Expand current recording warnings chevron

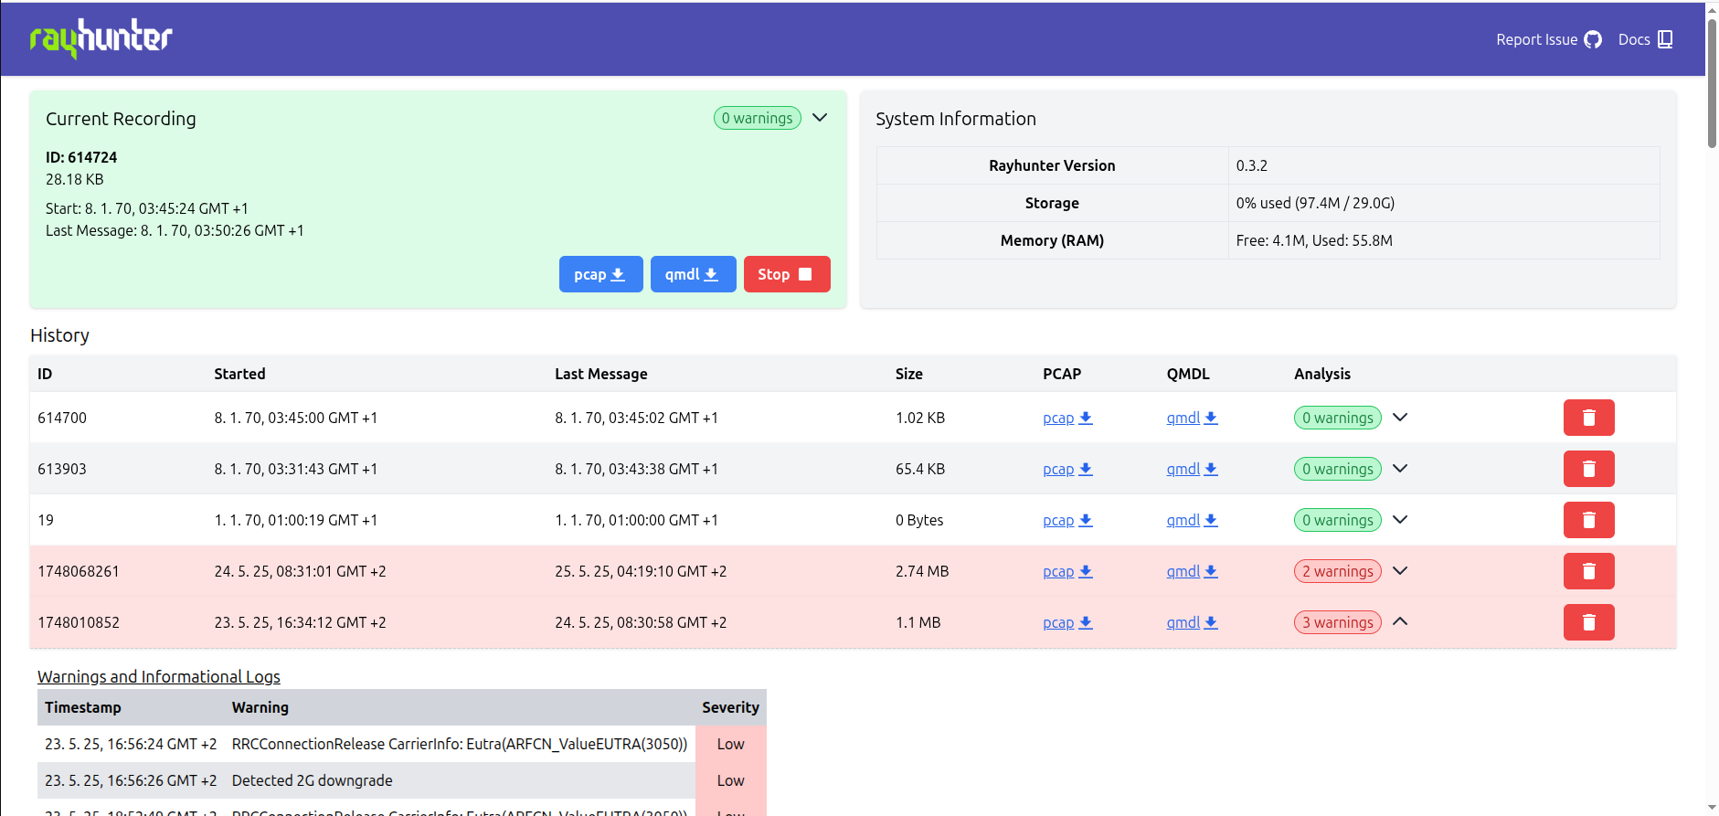pos(820,118)
